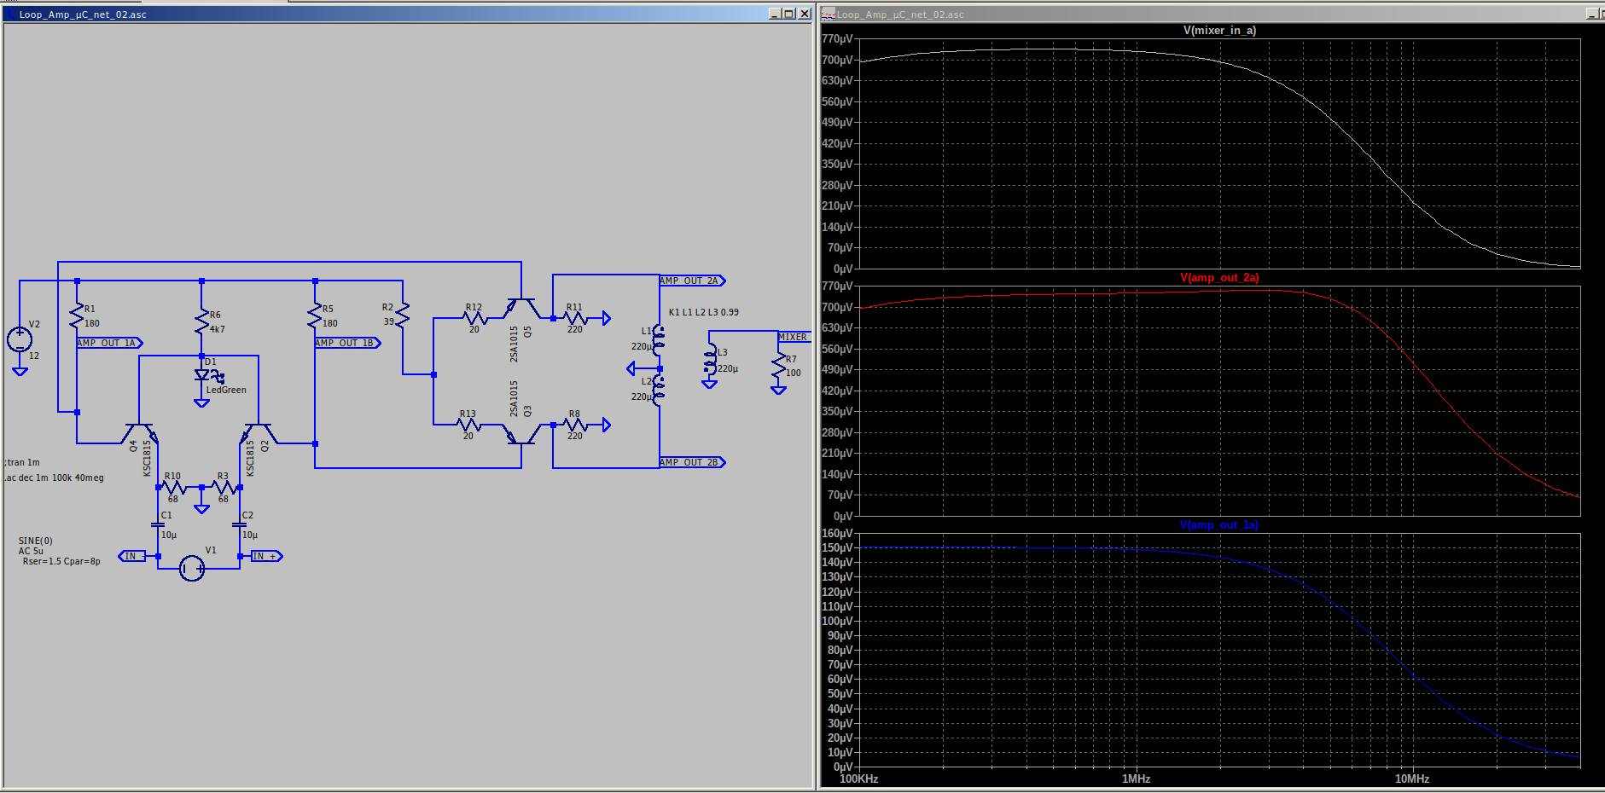Click the .ac dec 1m 100k 40meg directive
This screenshot has width=1605, height=793.
pos(55,478)
